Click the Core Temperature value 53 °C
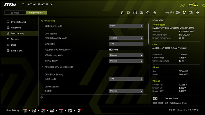205x115 pixels. coord(181,61)
